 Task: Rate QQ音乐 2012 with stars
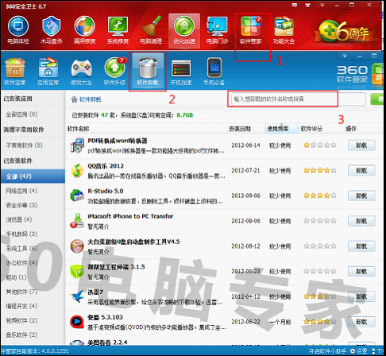[x=320, y=170]
